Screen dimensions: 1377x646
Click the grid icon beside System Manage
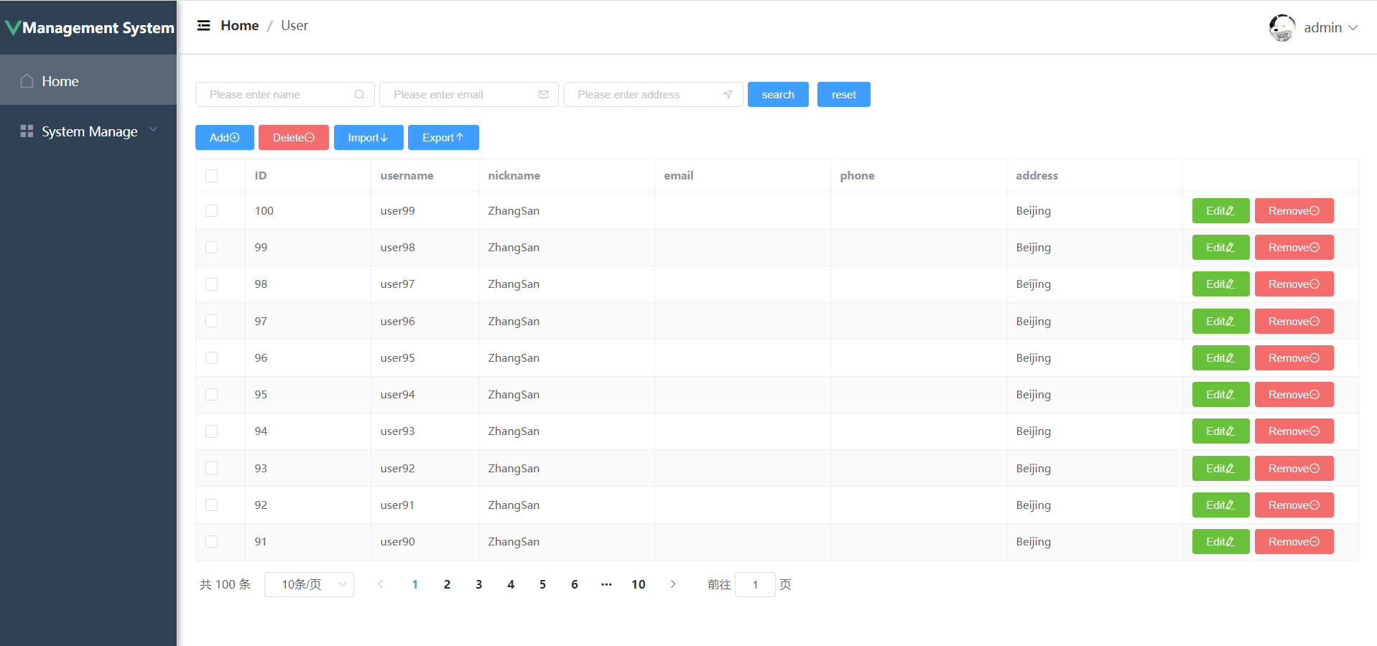click(x=27, y=131)
